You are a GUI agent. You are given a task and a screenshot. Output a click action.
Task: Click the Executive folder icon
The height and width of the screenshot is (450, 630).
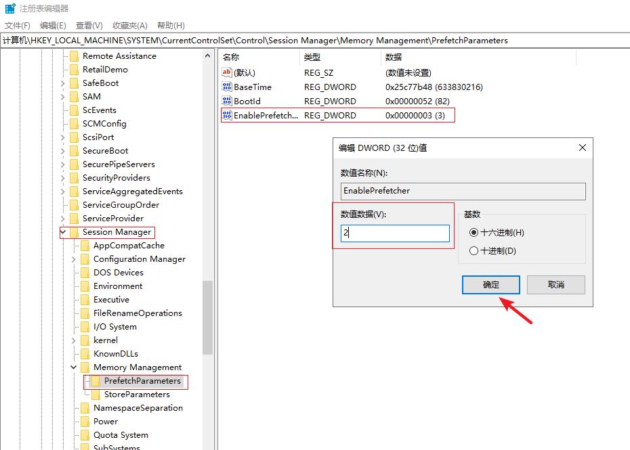coord(85,300)
